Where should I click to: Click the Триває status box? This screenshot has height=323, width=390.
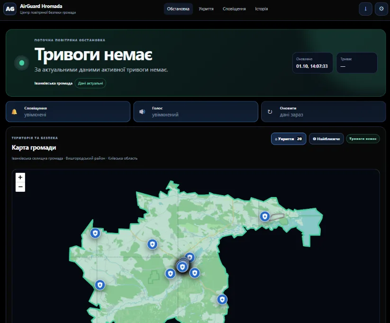(x=357, y=63)
